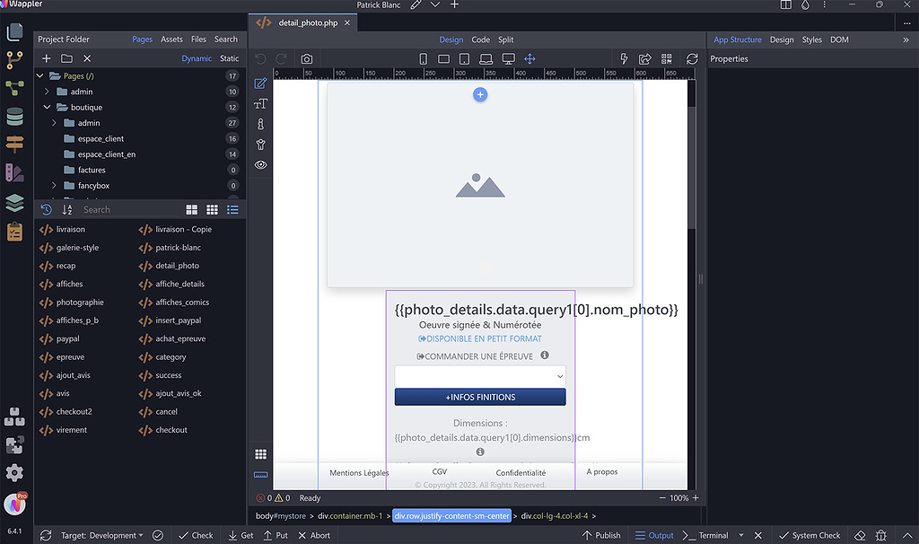
Task: Click the blue plus insert element button
Action: point(480,94)
